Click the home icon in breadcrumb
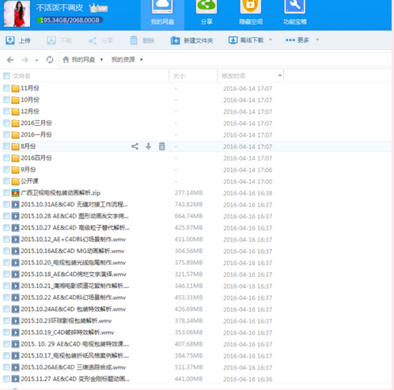This screenshot has width=394, height=390. [x=66, y=59]
